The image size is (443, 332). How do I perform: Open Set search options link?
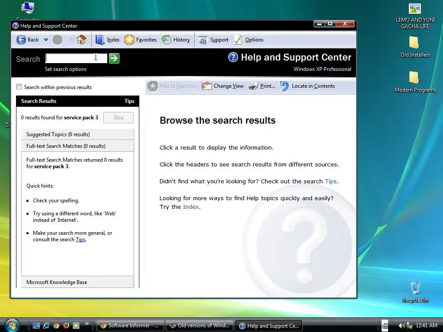[66, 69]
